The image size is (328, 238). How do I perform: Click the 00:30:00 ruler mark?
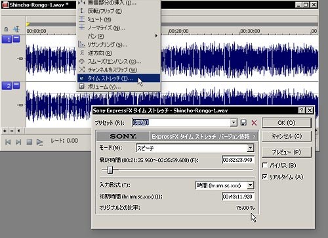tap(250, 31)
